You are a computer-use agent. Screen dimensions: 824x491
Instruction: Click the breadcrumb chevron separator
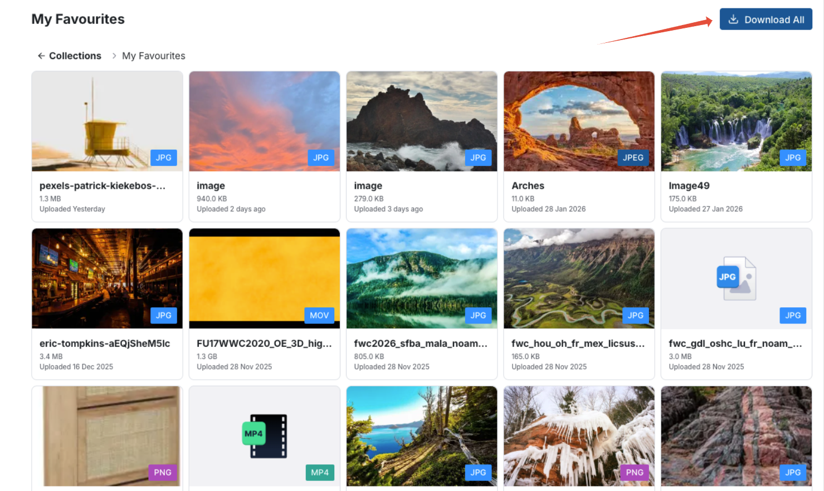114,56
